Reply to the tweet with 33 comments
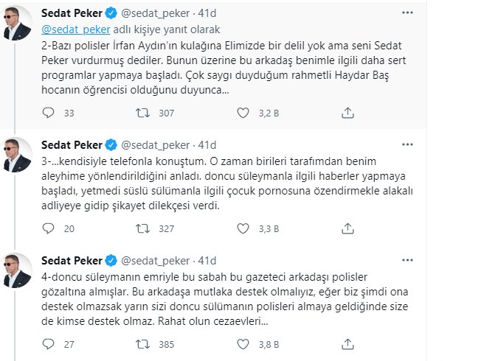The image size is (481, 361). (x=48, y=113)
